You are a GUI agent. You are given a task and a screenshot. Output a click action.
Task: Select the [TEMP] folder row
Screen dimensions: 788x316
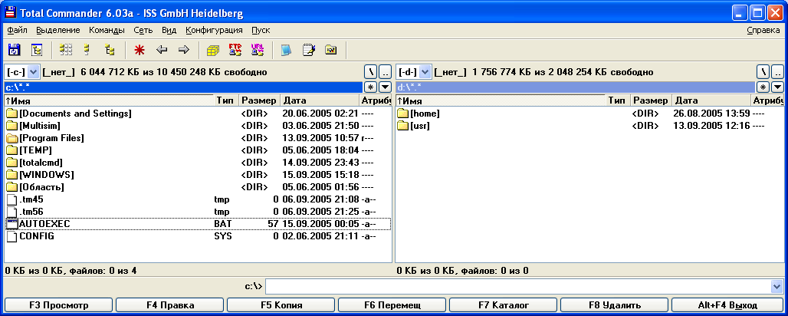click(x=197, y=150)
